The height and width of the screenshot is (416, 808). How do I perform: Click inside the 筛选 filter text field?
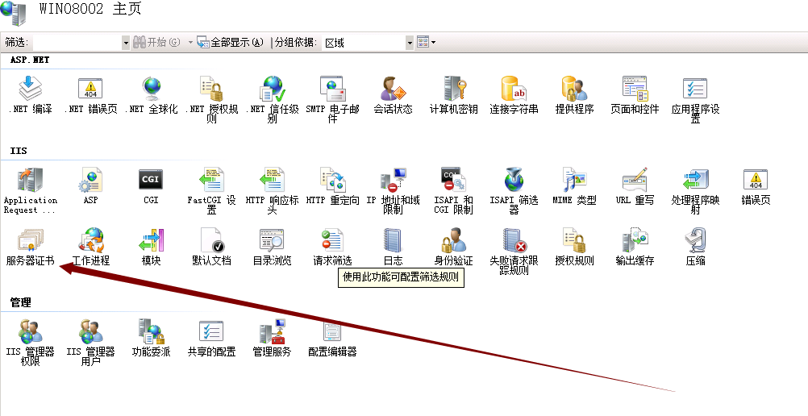pos(76,42)
